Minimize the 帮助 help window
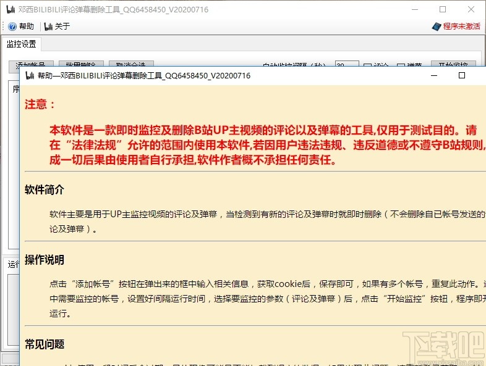 pyautogui.click(x=434, y=75)
